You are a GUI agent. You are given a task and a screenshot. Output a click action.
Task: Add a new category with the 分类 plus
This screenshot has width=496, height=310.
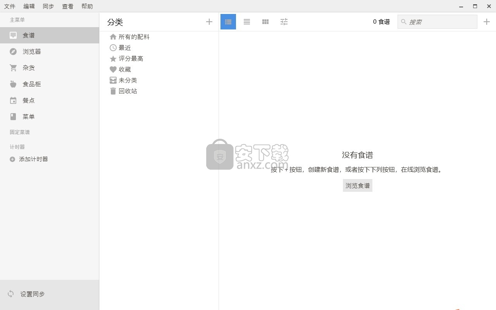point(209,22)
